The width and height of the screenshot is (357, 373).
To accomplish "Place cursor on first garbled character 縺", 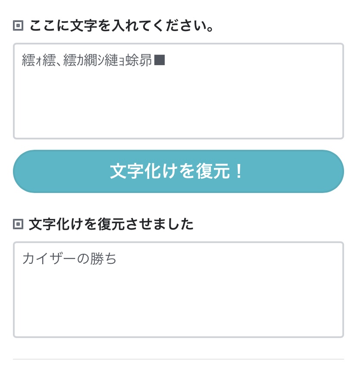I will pyautogui.click(x=28, y=60).
